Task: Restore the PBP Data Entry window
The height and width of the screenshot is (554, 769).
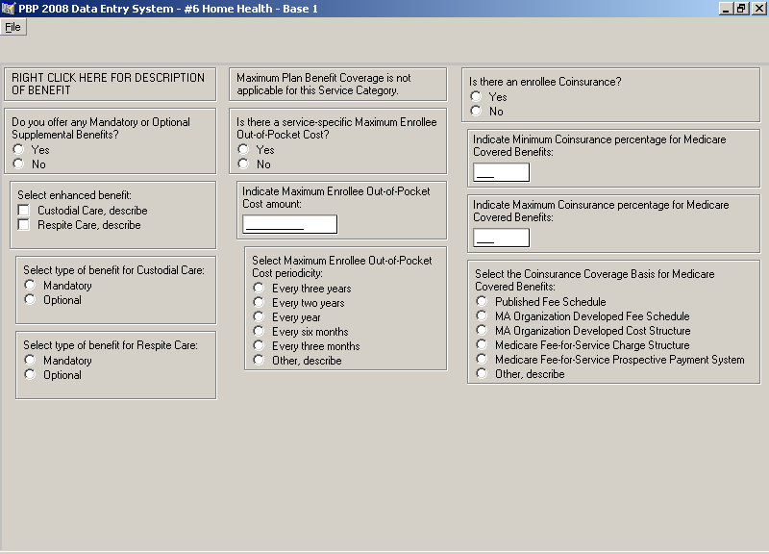Action: pos(741,9)
